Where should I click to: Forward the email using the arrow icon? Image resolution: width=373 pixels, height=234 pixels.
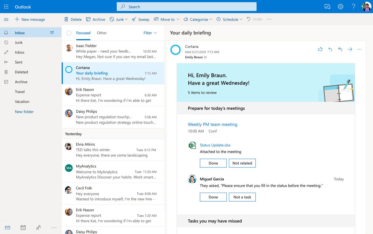click(x=350, y=49)
